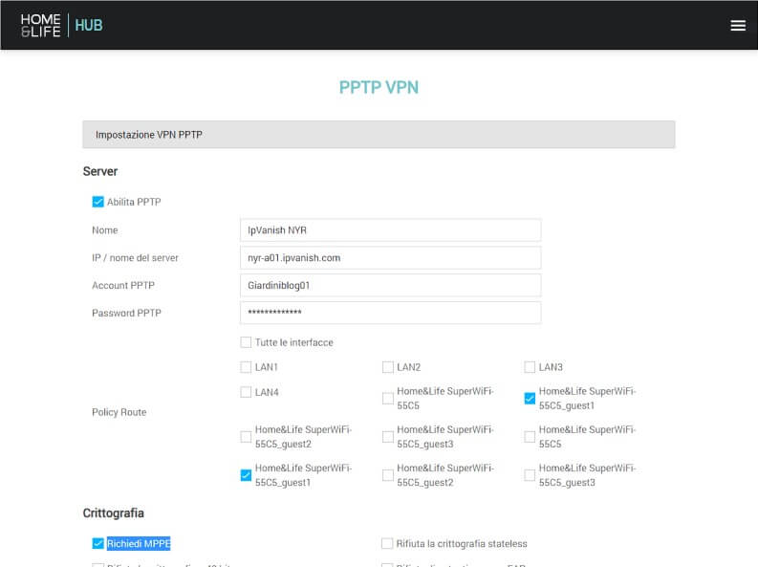Click the Account PPTP label text
Viewport: 758px width, 567px height.
[123, 286]
